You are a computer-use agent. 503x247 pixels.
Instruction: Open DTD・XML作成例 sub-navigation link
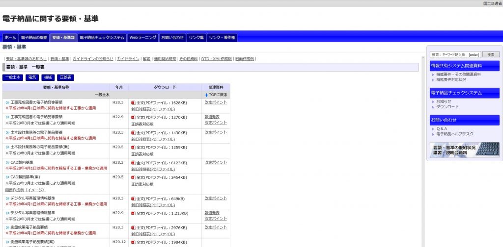point(216,59)
